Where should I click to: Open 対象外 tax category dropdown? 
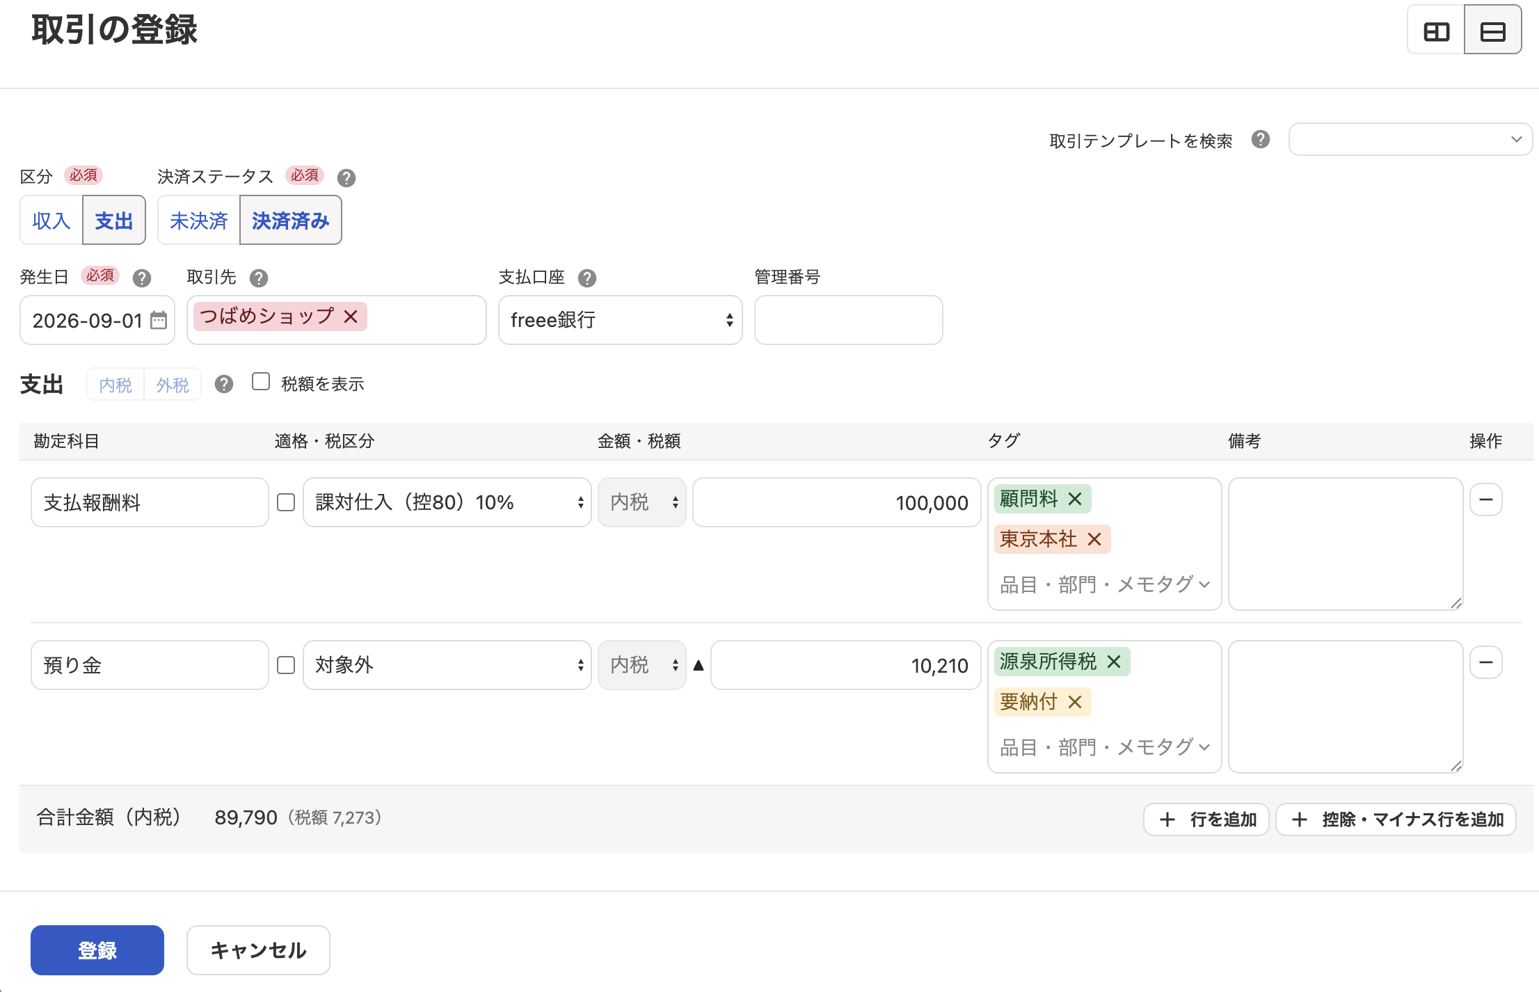coord(447,665)
